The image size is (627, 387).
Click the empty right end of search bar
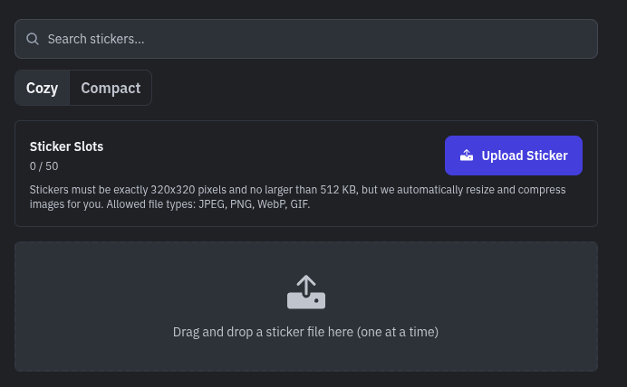click(x=544, y=39)
